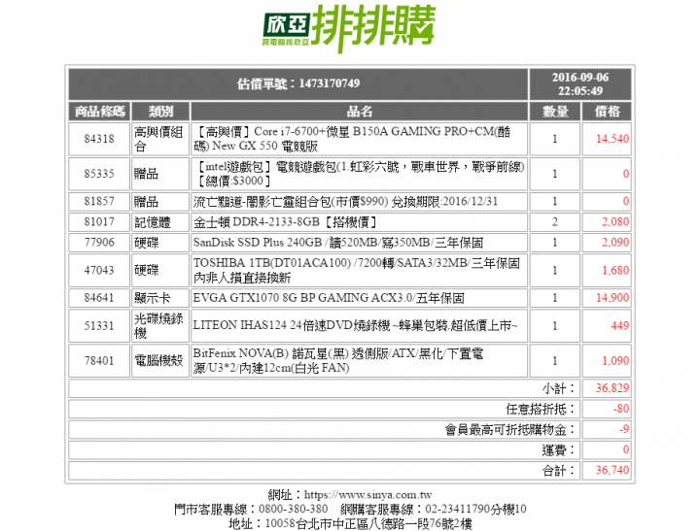The height and width of the screenshot is (531, 700).
Task: Select the quote number 1473170749 header
Action: point(298,83)
